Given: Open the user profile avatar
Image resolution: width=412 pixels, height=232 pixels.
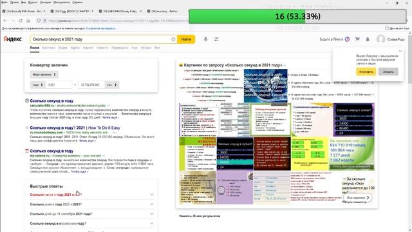Looking at the screenshot, I should (380, 39).
